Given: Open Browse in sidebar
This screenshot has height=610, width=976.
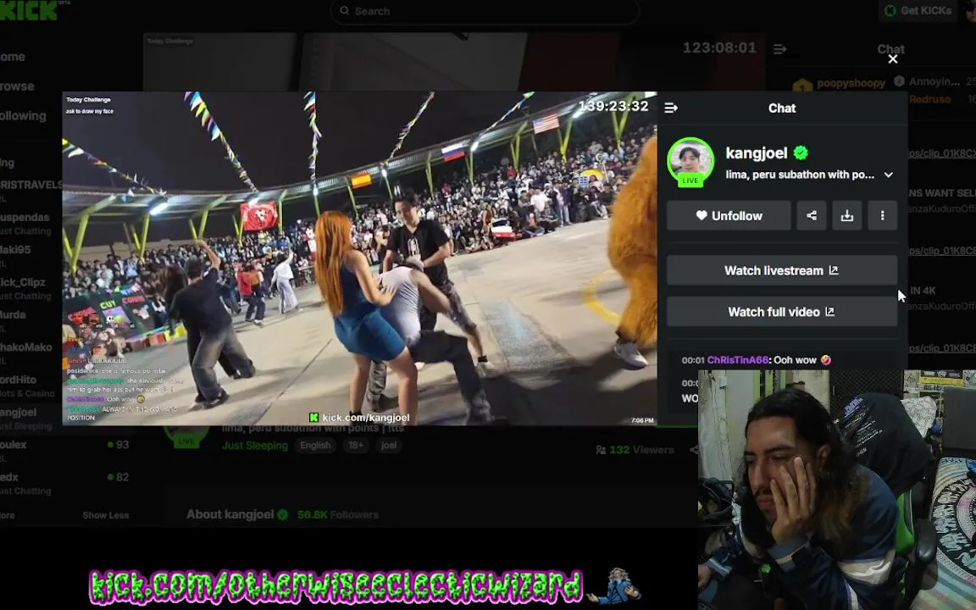Looking at the screenshot, I should click(x=17, y=86).
